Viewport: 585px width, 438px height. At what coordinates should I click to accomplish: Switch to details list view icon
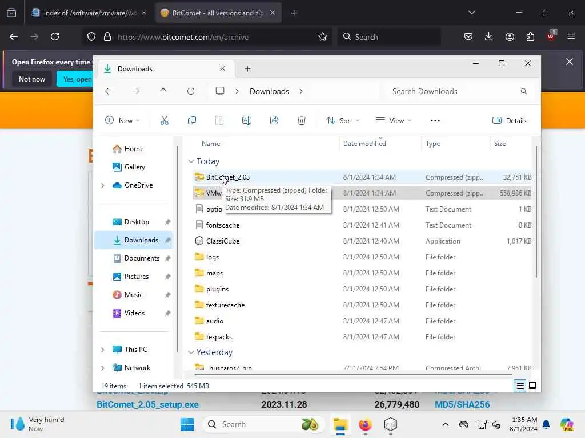click(x=520, y=386)
